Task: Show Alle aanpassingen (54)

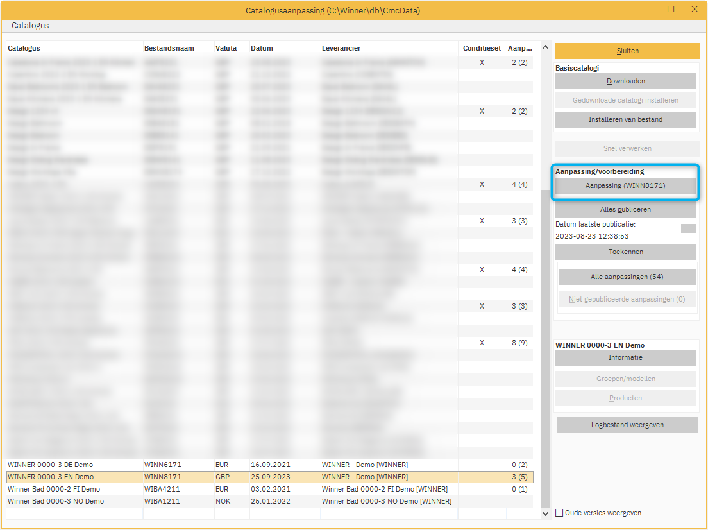Action: pos(627,277)
